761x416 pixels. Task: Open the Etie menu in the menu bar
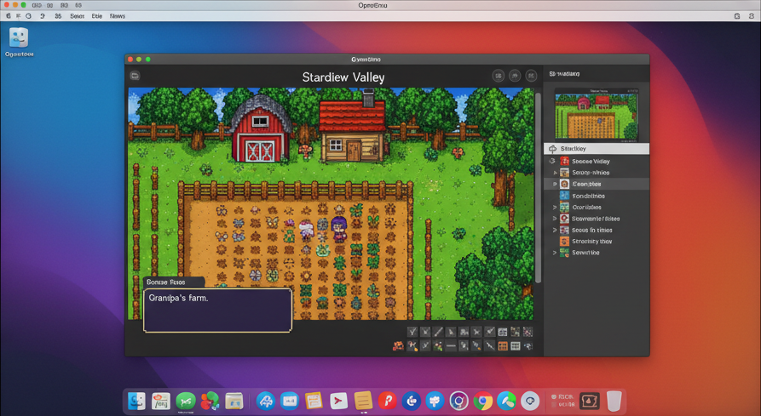[x=97, y=16]
